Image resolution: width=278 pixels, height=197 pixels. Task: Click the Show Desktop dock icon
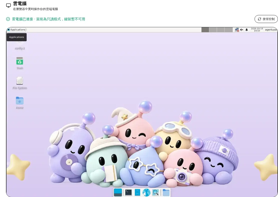tap(118, 192)
